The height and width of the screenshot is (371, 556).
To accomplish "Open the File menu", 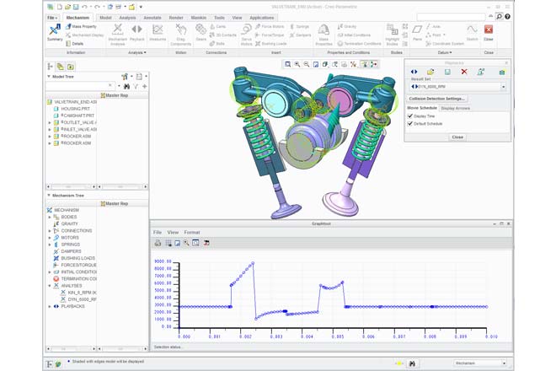I will [52, 18].
